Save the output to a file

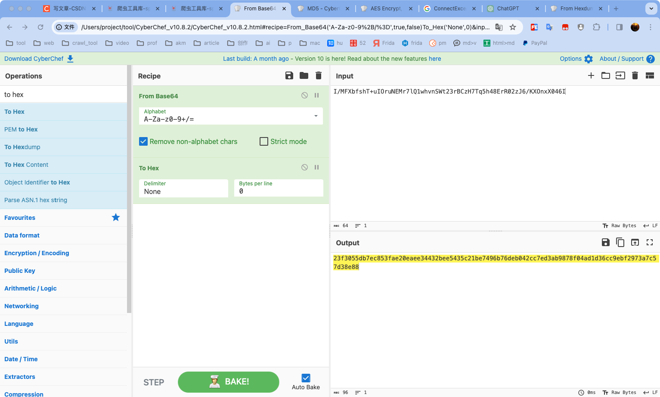coord(606,242)
